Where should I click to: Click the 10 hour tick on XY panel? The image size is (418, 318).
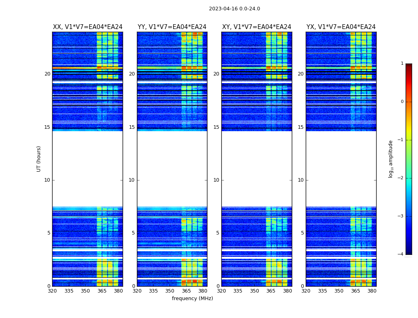tap(216, 180)
